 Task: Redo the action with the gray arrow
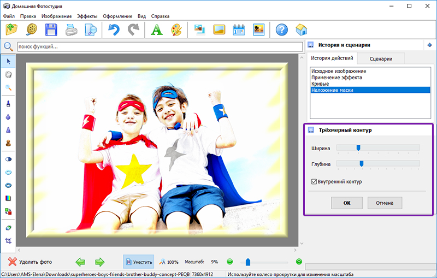(x=133, y=29)
